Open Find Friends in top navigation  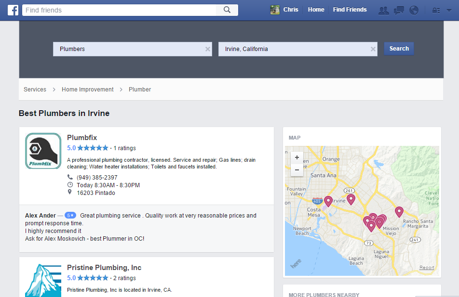(350, 10)
